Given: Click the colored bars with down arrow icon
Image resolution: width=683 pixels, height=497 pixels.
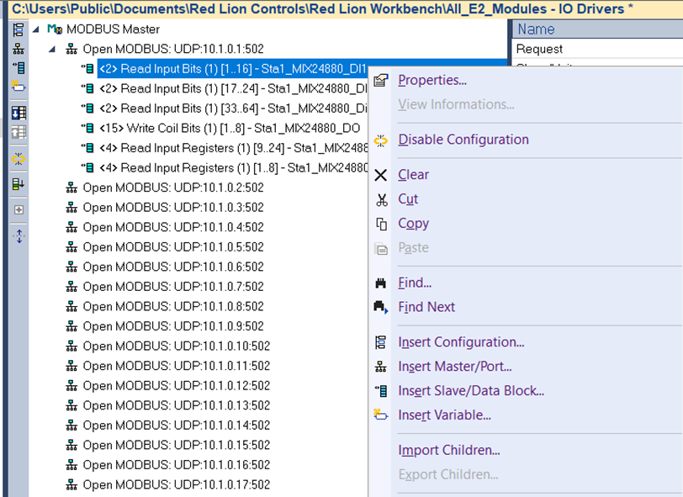Looking at the screenshot, I should tap(19, 184).
